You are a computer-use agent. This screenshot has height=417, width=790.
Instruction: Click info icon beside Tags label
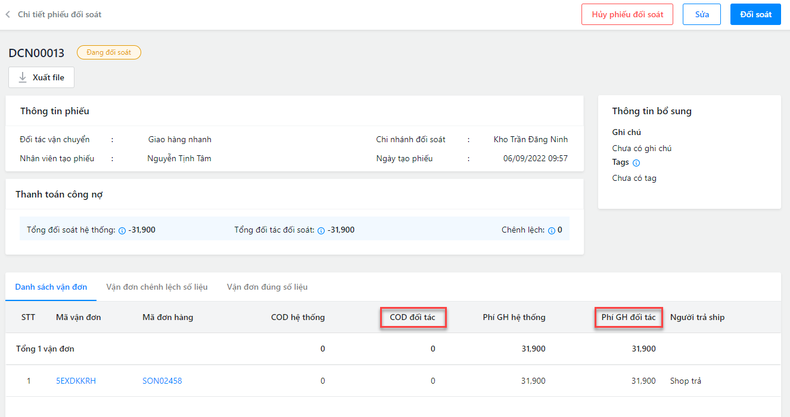pyautogui.click(x=636, y=162)
